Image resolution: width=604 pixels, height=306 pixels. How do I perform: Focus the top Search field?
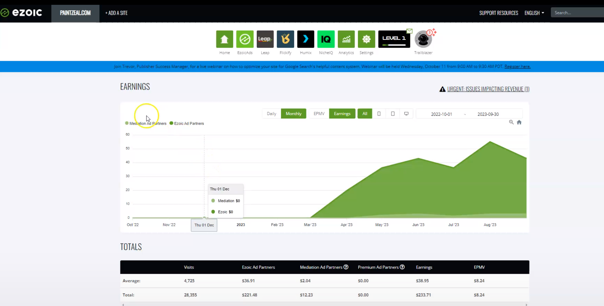coord(577,13)
